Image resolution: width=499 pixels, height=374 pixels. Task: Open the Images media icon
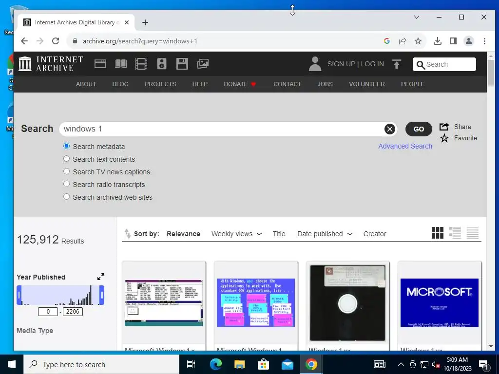click(x=203, y=64)
